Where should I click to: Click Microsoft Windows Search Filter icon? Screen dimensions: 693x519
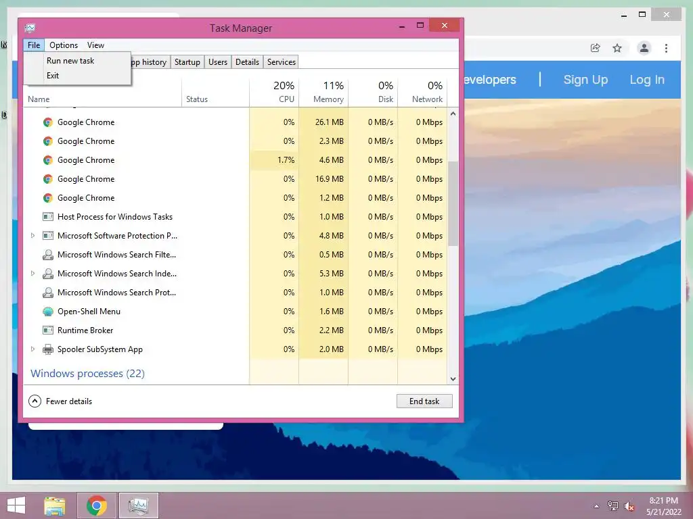tap(48, 255)
